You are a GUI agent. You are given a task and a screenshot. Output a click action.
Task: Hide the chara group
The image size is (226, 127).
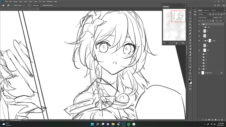199,41
